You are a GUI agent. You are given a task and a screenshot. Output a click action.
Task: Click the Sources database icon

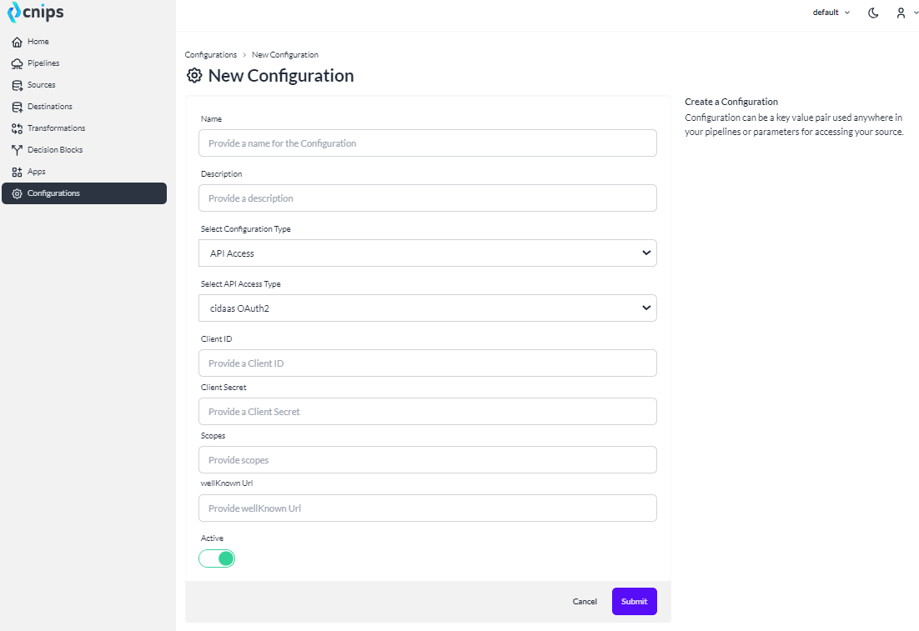(17, 85)
